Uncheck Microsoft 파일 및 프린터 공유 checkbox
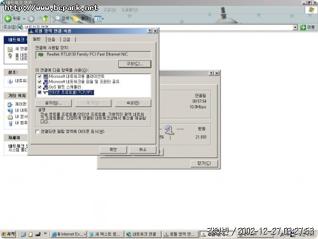This screenshot has width=318, height=239. point(39,82)
